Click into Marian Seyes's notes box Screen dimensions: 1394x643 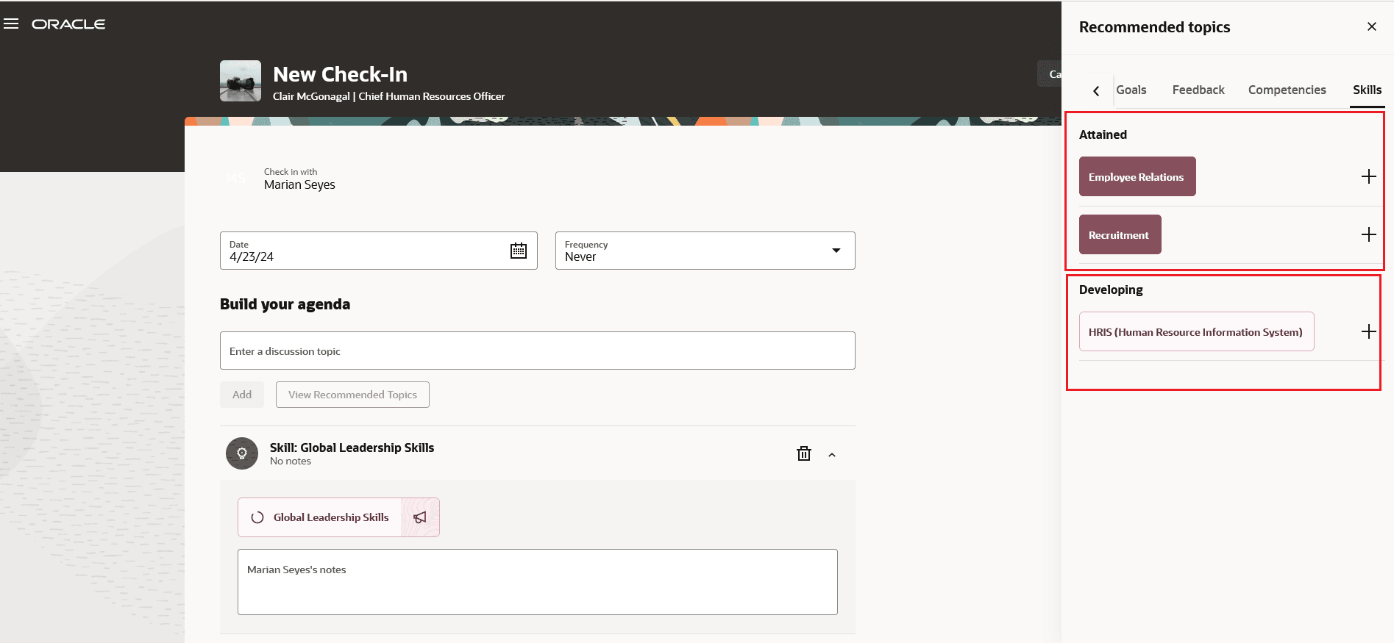[x=538, y=582]
